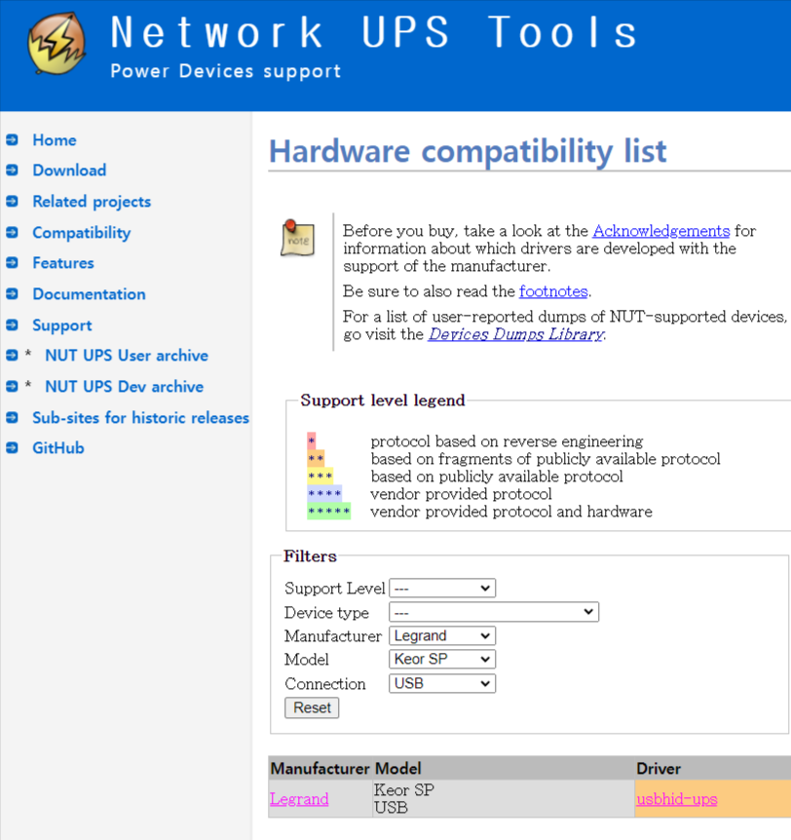Click the arrow icon beside Related projects

(12, 201)
